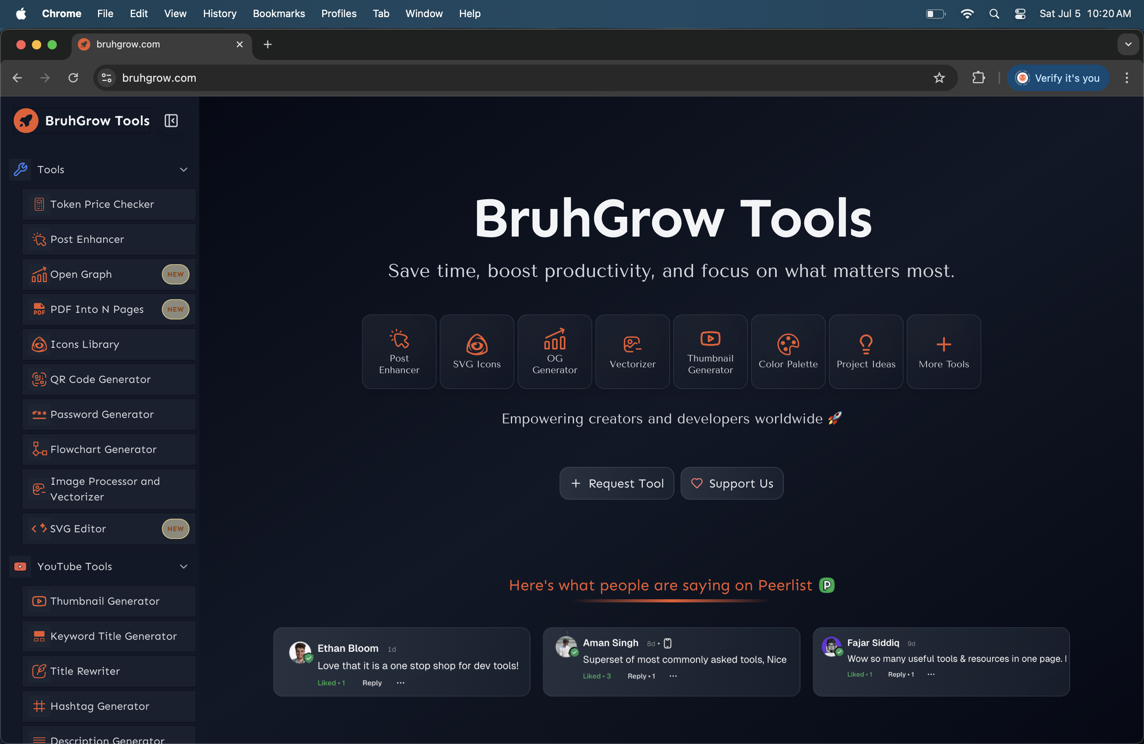This screenshot has width=1144, height=744.
Task: Toggle the sidebar collapse control
Action: point(171,121)
